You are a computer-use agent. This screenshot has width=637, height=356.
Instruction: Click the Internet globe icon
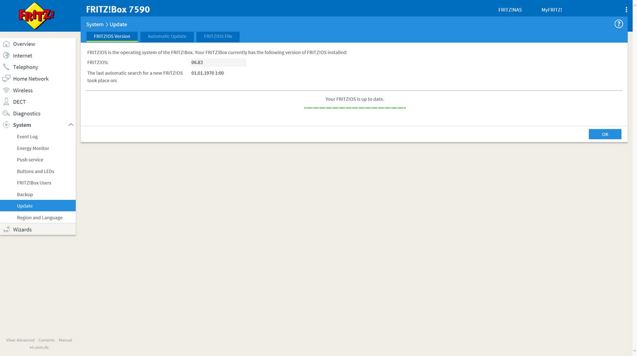(x=6, y=56)
